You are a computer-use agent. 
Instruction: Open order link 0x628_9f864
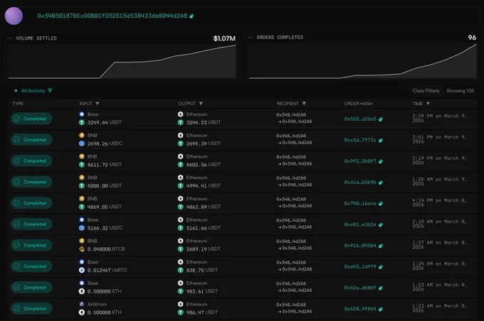(x=360, y=309)
